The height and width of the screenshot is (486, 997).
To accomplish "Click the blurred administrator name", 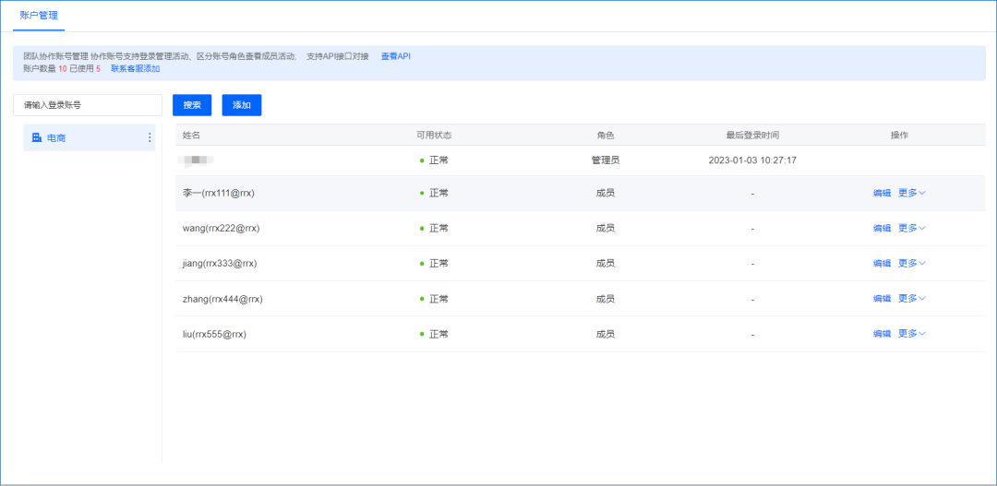I will pyautogui.click(x=198, y=160).
